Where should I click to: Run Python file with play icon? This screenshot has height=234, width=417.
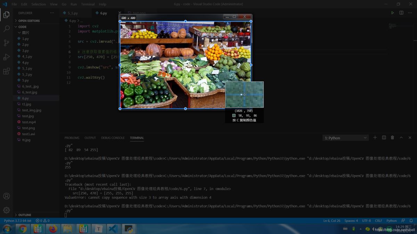(392, 13)
